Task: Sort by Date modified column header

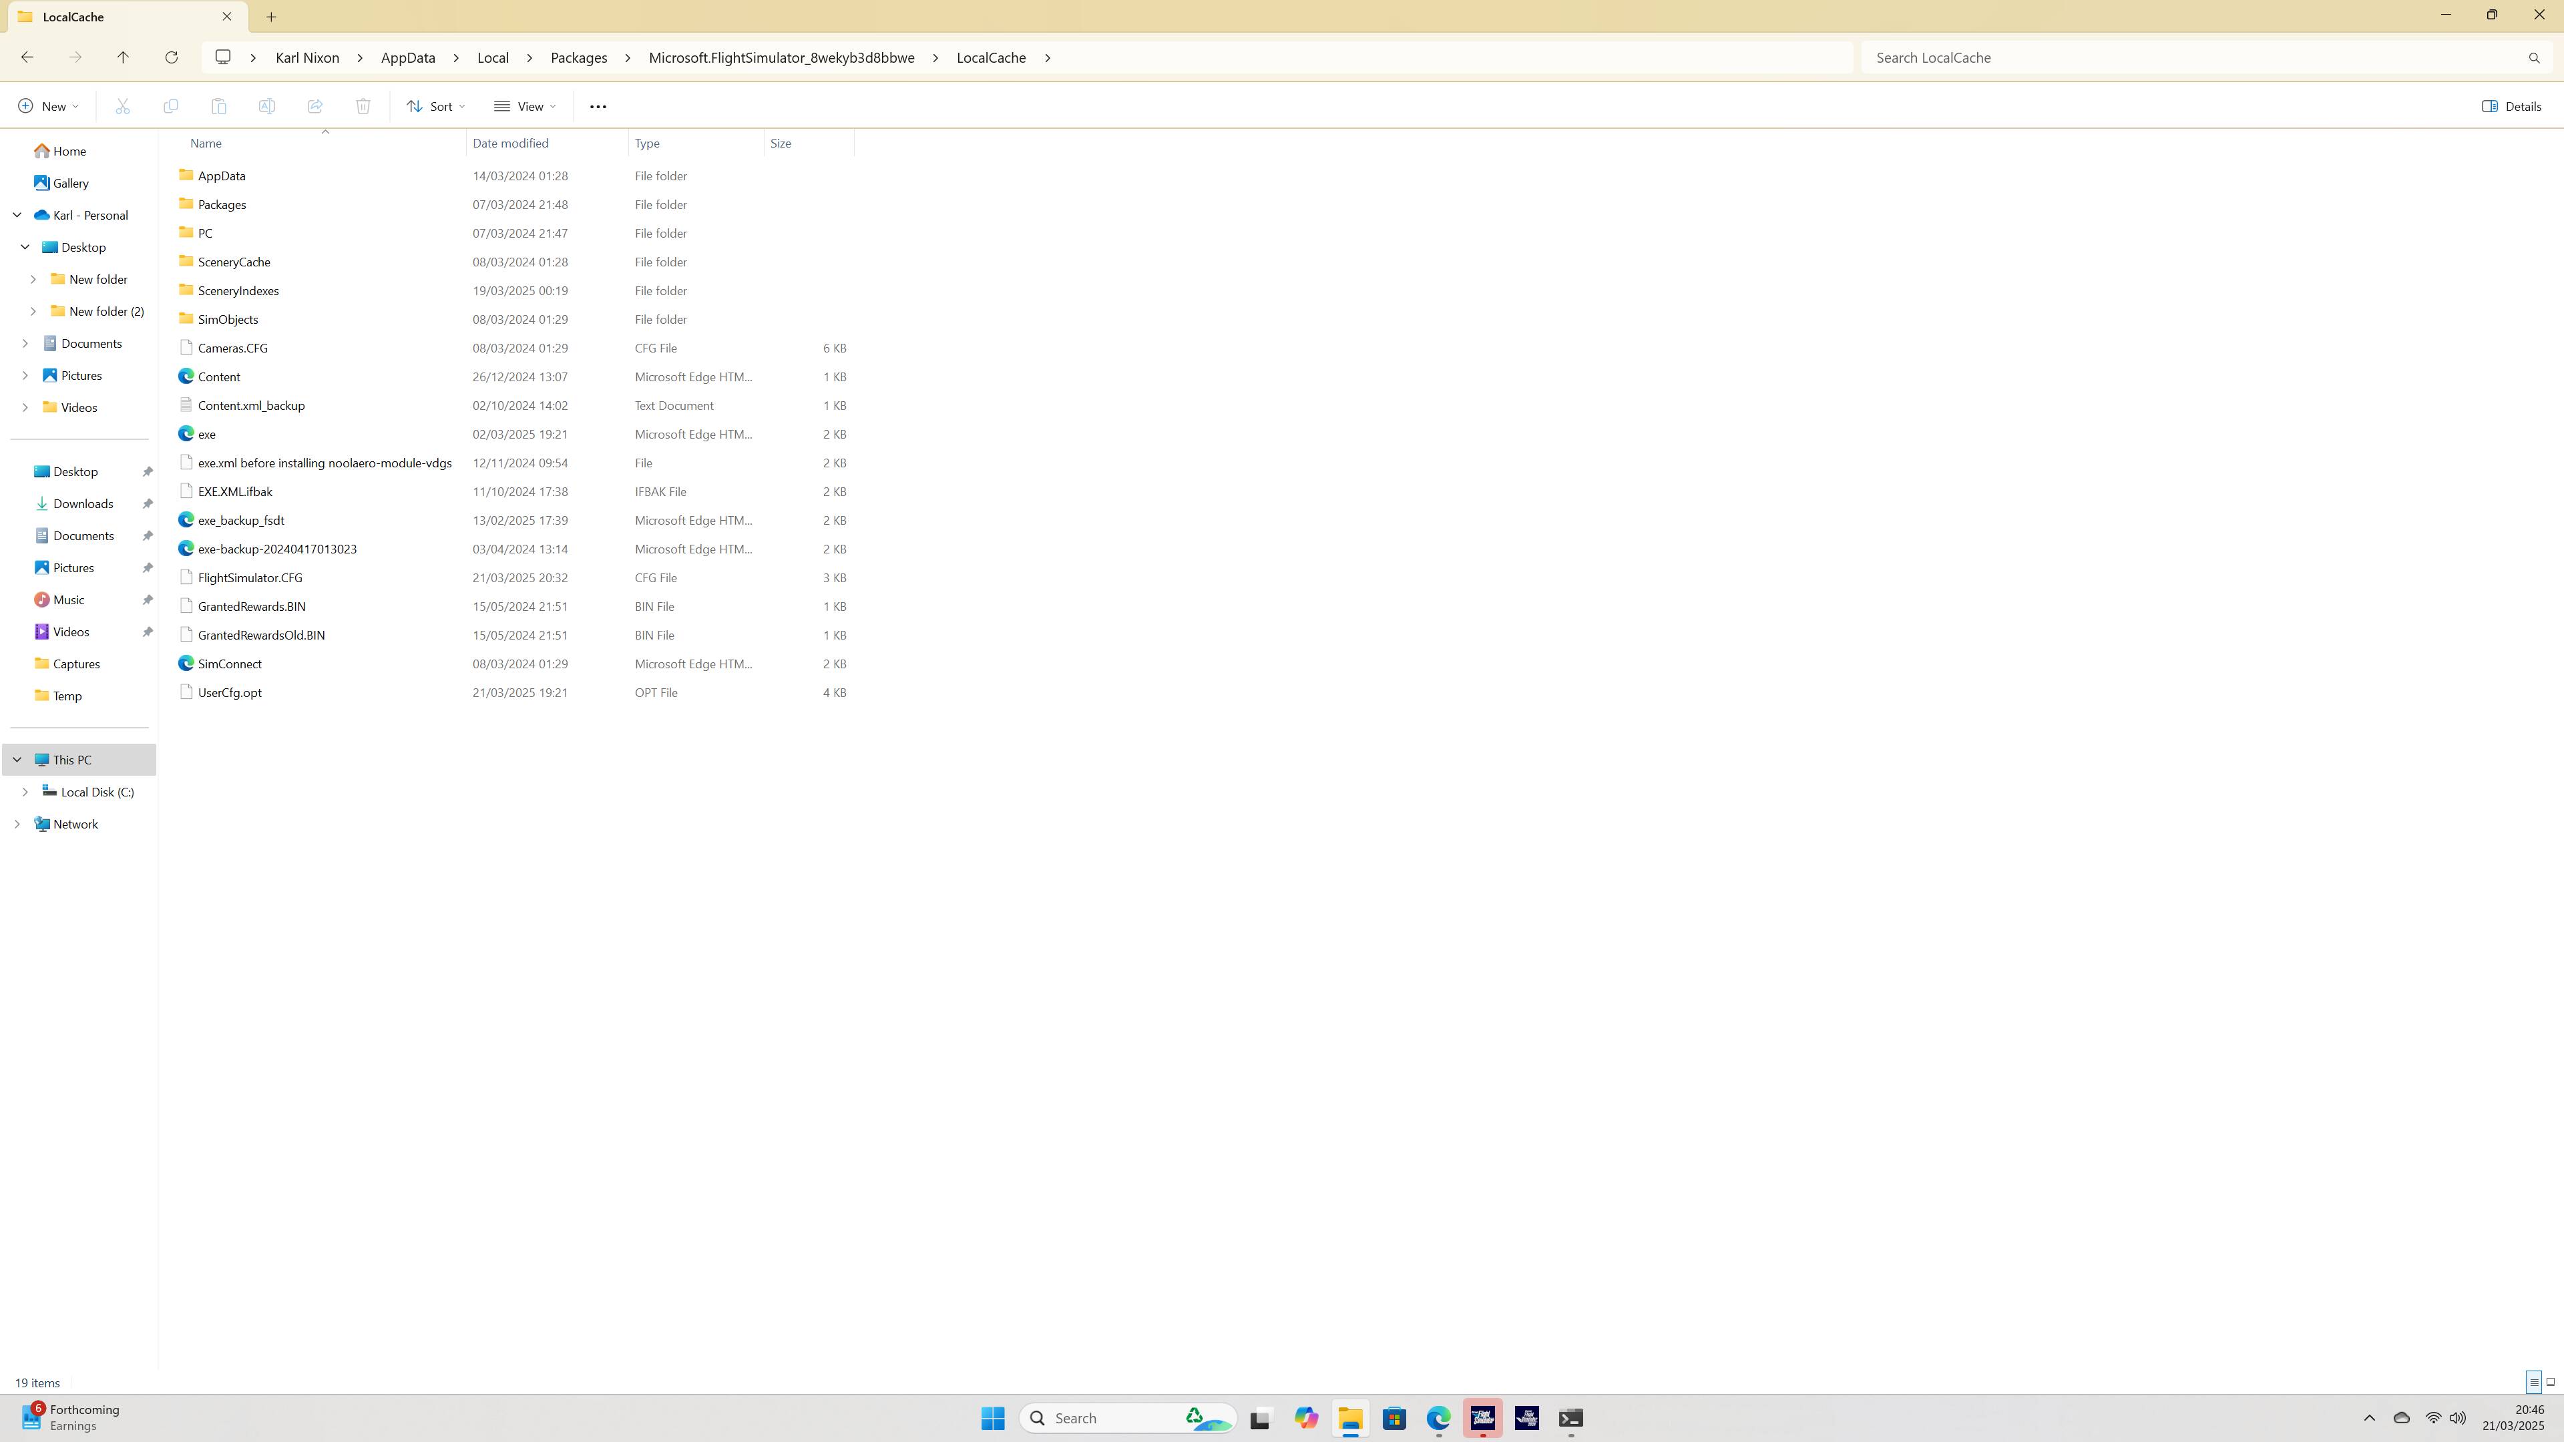Action: click(x=509, y=144)
